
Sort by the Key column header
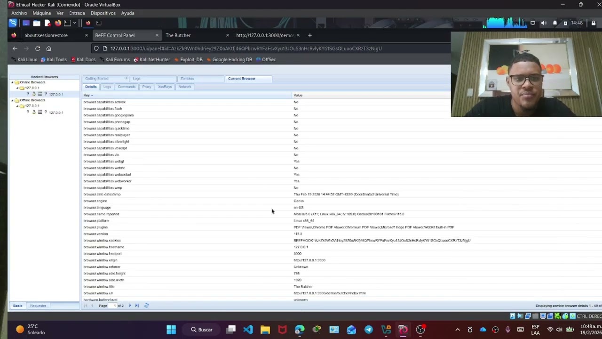coord(187,95)
